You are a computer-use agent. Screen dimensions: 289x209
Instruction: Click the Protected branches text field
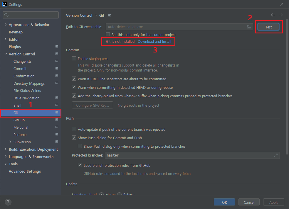pyautogui.click(x=192, y=155)
